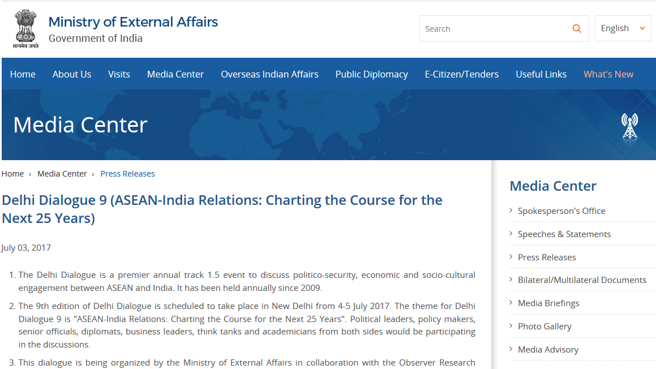
Task: Open Bilateral/Multilateral Documents sidebar link
Action: coord(582,280)
